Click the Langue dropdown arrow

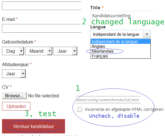pyautogui.click(x=147, y=34)
